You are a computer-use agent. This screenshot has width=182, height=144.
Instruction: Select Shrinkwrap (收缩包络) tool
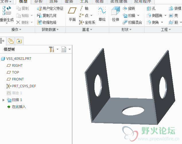click(x=47, y=22)
